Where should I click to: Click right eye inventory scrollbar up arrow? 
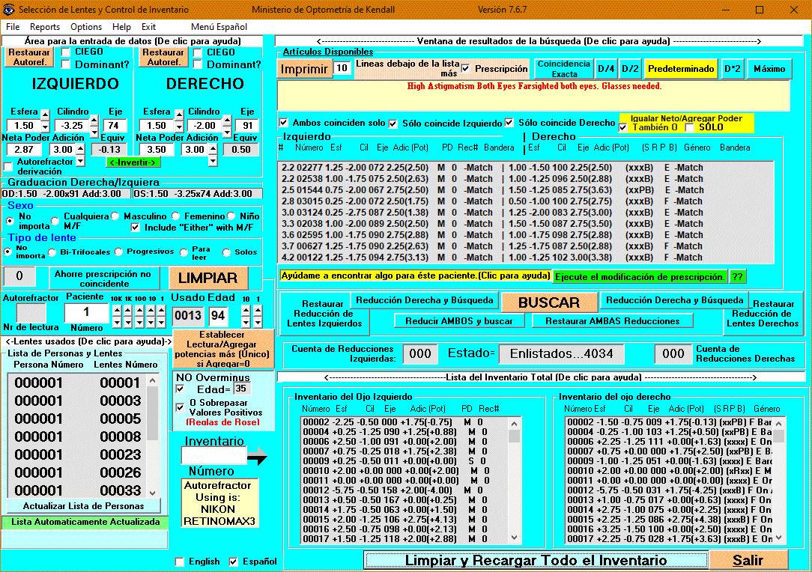(778, 424)
